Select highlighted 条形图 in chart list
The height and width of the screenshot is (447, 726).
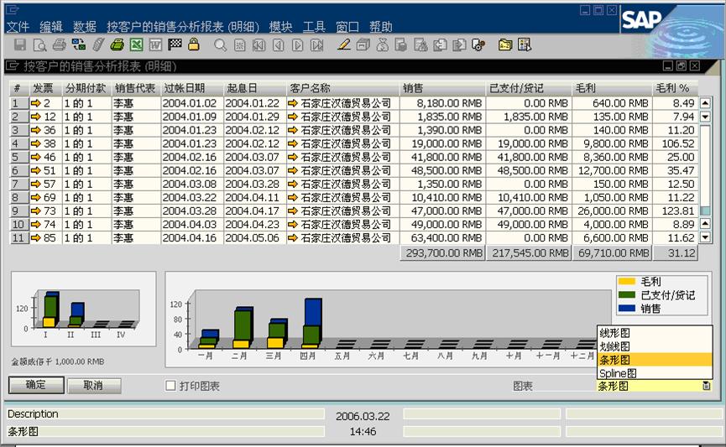(x=655, y=360)
